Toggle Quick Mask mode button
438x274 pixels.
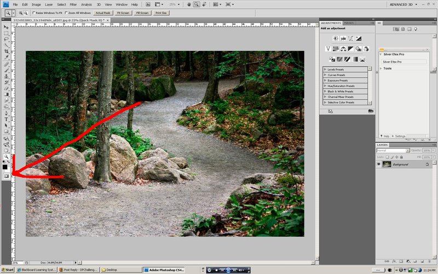(x=6, y=176)
